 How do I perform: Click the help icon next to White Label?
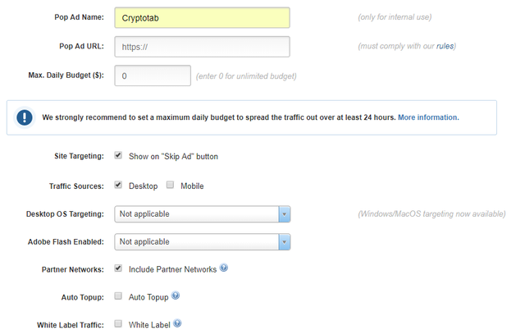click(x=178, y=323)
